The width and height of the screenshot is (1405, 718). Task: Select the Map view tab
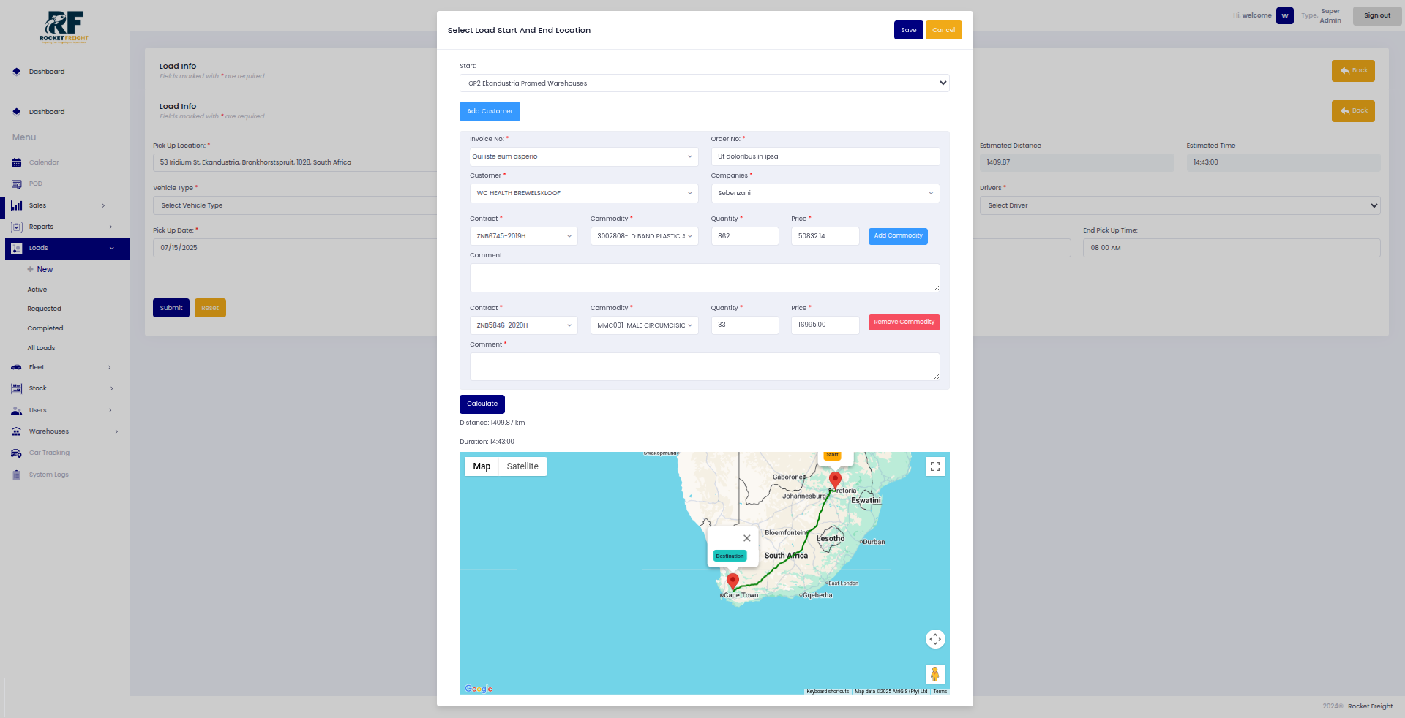tap(482, 466)
